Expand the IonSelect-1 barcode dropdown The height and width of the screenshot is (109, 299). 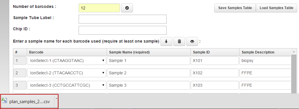click(67, 61)
